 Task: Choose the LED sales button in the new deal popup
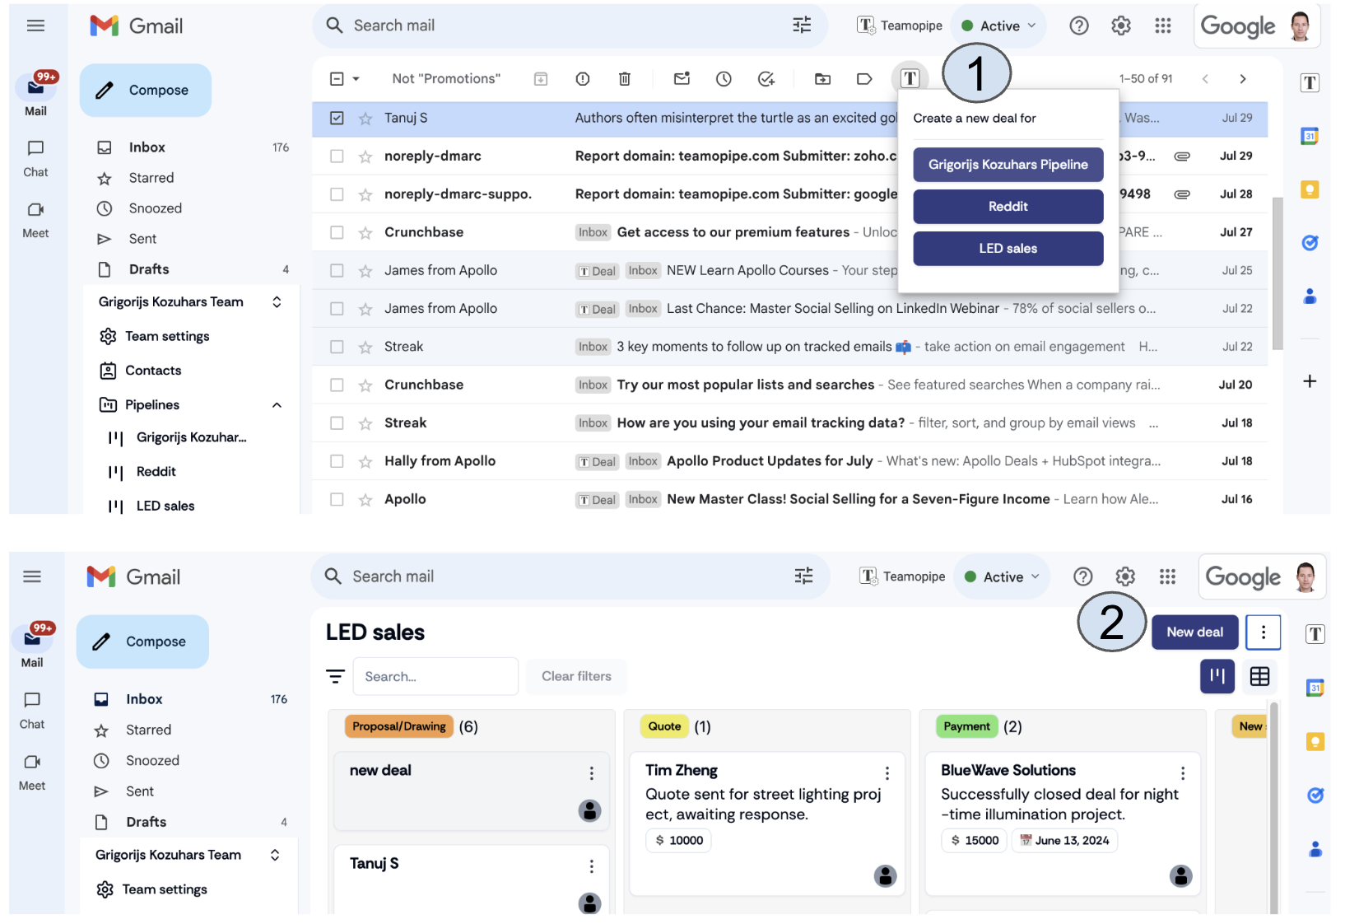(x=1008, y=249)
